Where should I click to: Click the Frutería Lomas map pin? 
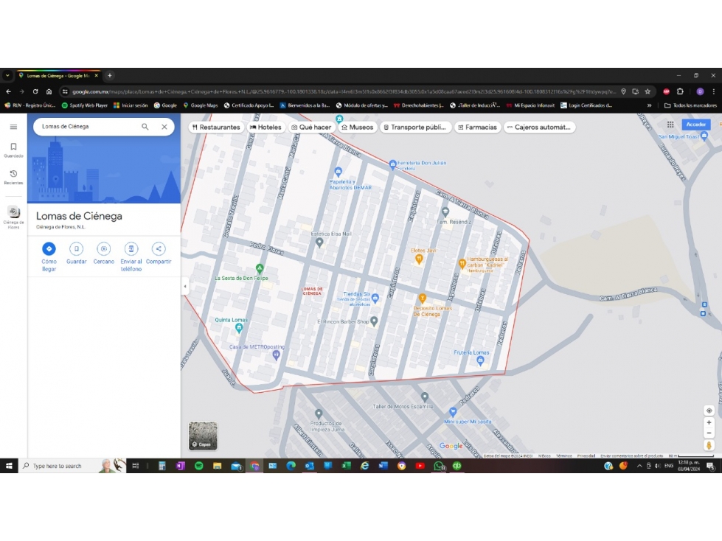click(x=480, y=360)
